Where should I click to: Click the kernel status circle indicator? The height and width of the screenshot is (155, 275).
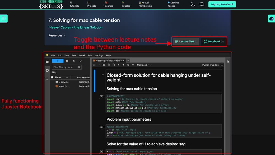[222, 65]
